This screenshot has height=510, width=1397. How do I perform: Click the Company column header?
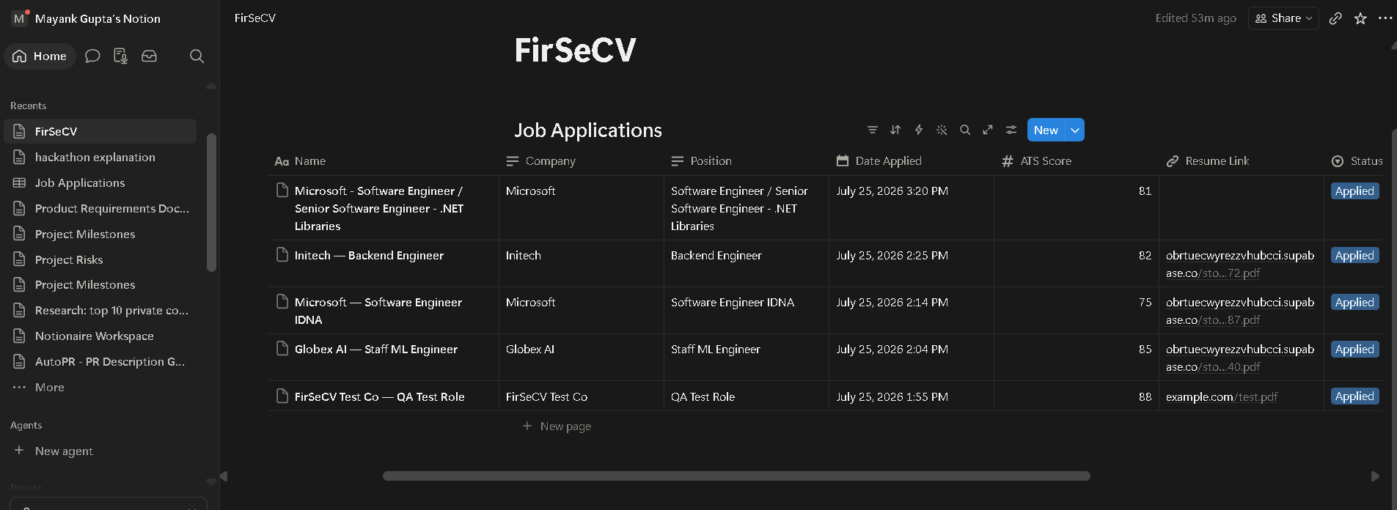pyautogui.click(x=581, y=161)
